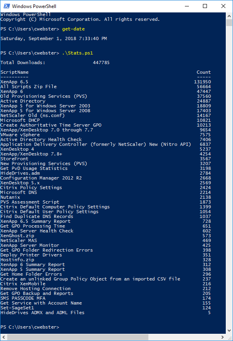
Task: Open the PowerShell system menu icon
Action: click(x=6, y=6)
